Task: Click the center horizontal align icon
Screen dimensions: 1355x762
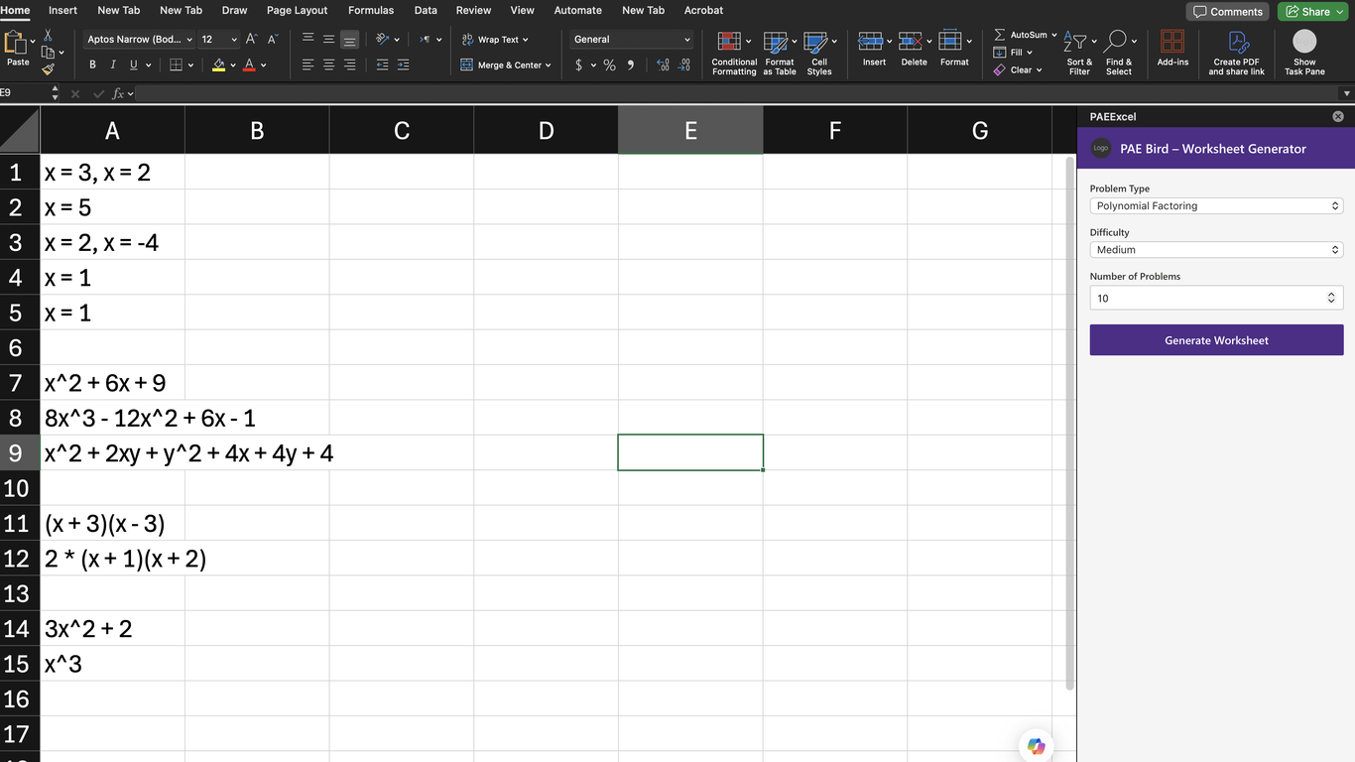Action: point(328,64)
